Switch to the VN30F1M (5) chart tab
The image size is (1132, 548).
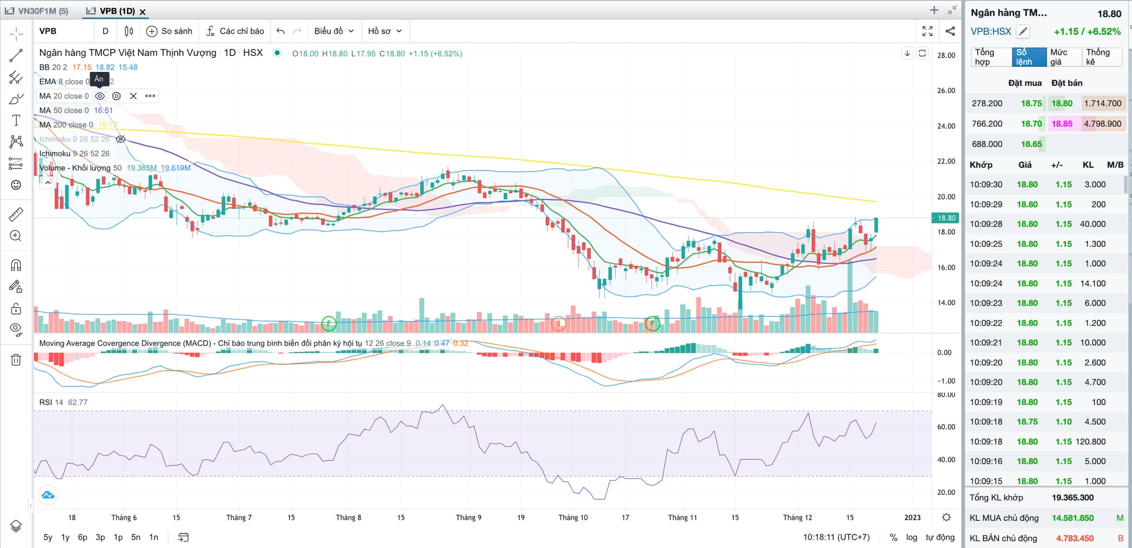37,11
